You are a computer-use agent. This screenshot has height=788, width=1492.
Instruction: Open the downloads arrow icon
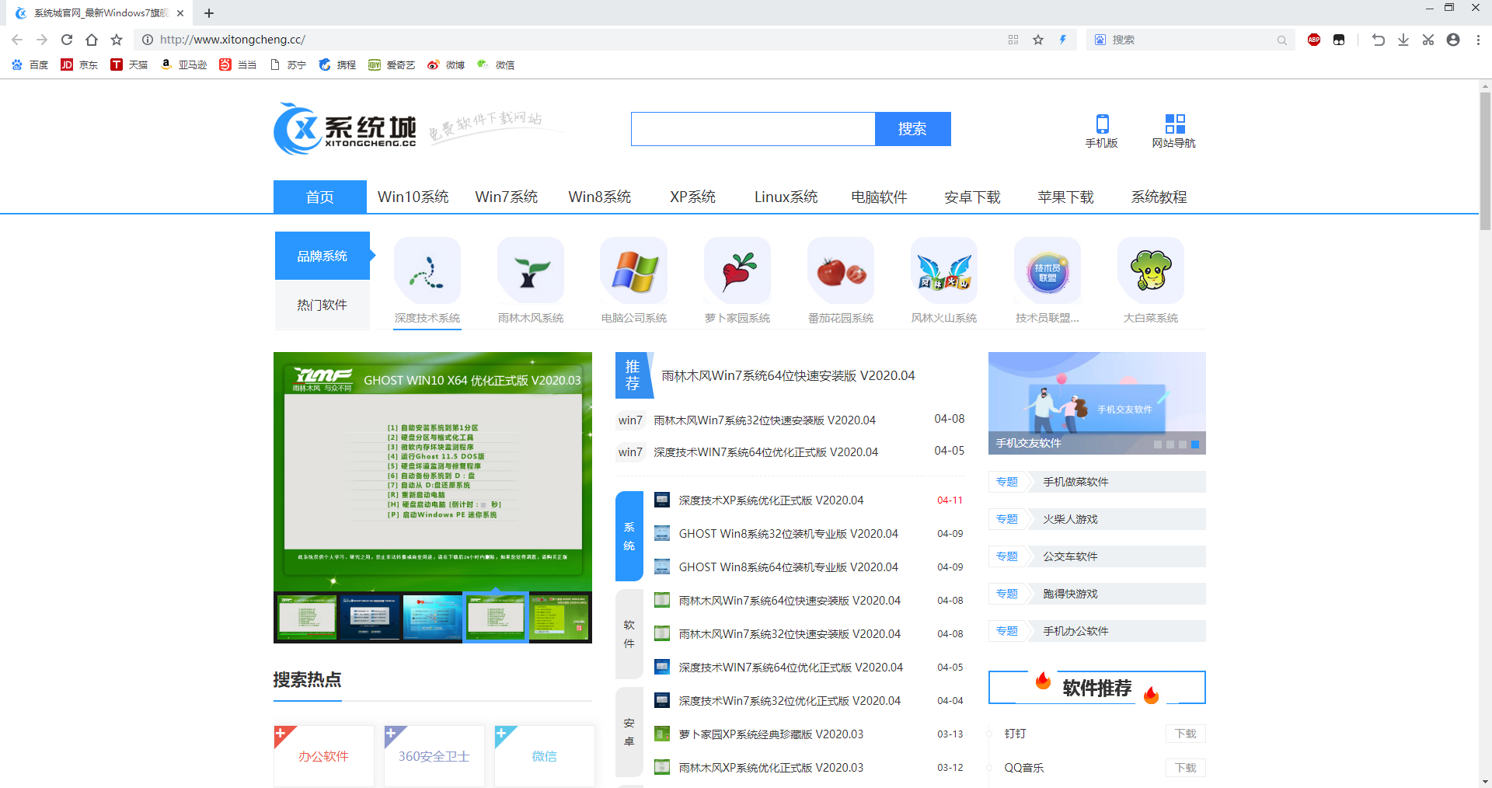point(1403,40)
